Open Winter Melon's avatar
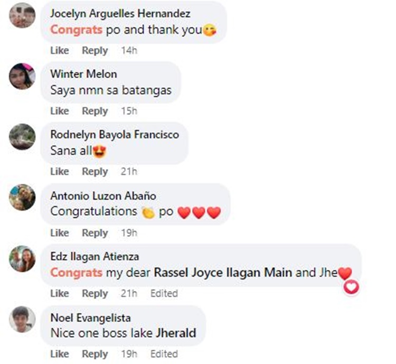The width and height of the screenshot is (396, 364). (22, 76)
